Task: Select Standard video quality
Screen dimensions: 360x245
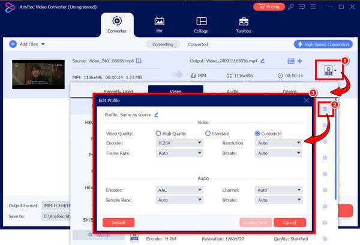Action: click(x=208, y=134)
